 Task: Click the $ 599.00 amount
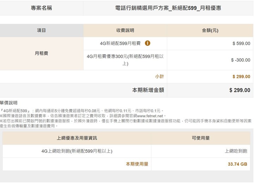241,43
